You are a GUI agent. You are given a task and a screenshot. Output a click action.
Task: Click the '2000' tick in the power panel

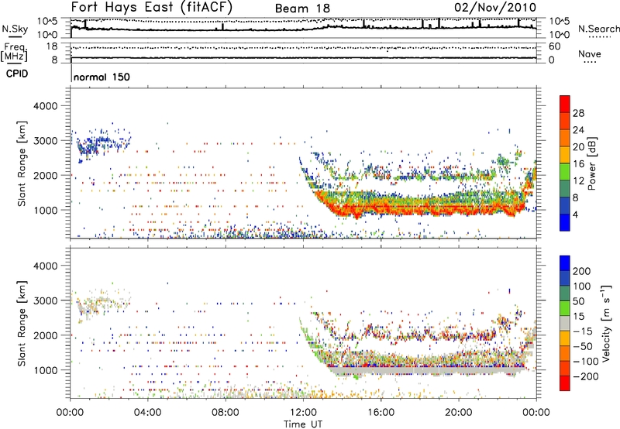(x=46, y=175)
